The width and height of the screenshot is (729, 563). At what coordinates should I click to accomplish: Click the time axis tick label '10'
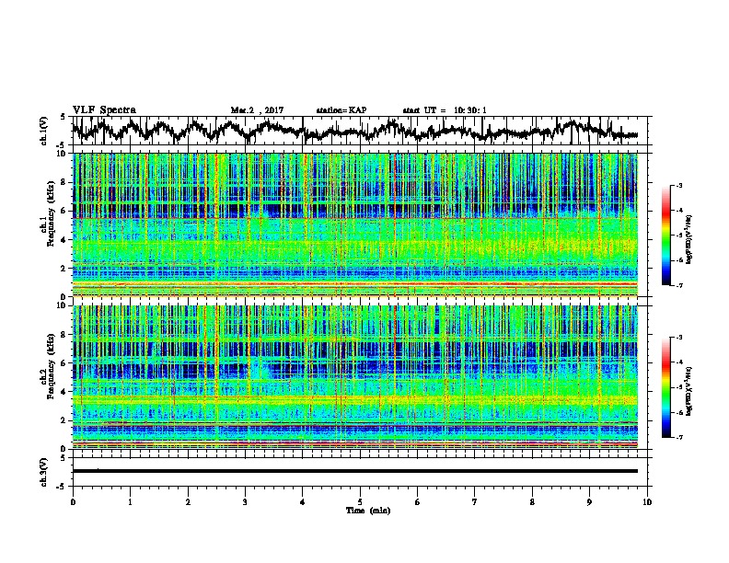pyautogui.click(x=647, y=502)
